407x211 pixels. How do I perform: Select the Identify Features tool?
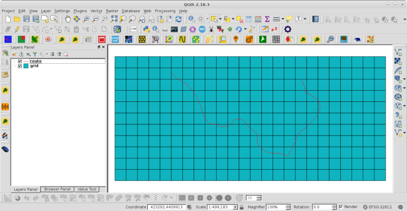pos(192,19)
